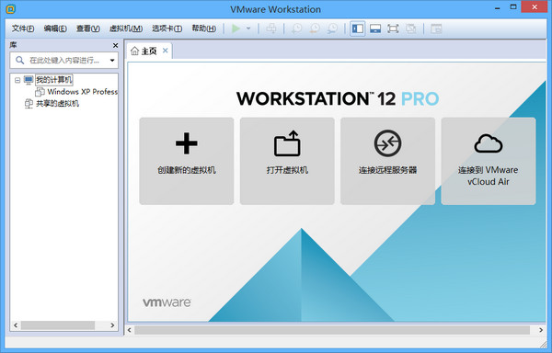Click the library horizontal scrollbar thumb
Viewport: 552px width, 353px height.
pos(58,325)
